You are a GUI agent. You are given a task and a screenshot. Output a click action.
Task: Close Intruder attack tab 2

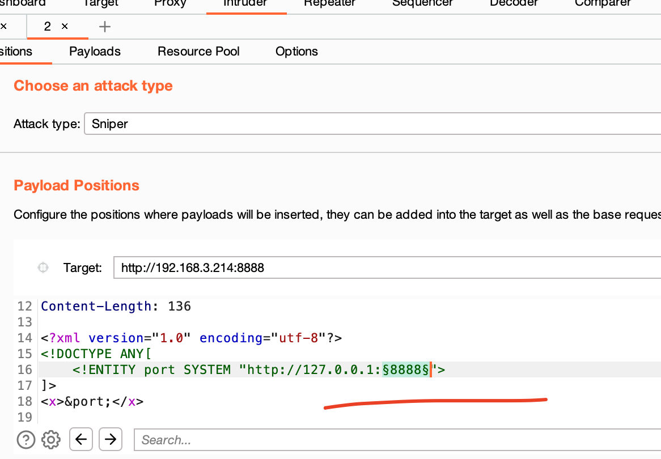pyautogui.click(x=65, y=27)
